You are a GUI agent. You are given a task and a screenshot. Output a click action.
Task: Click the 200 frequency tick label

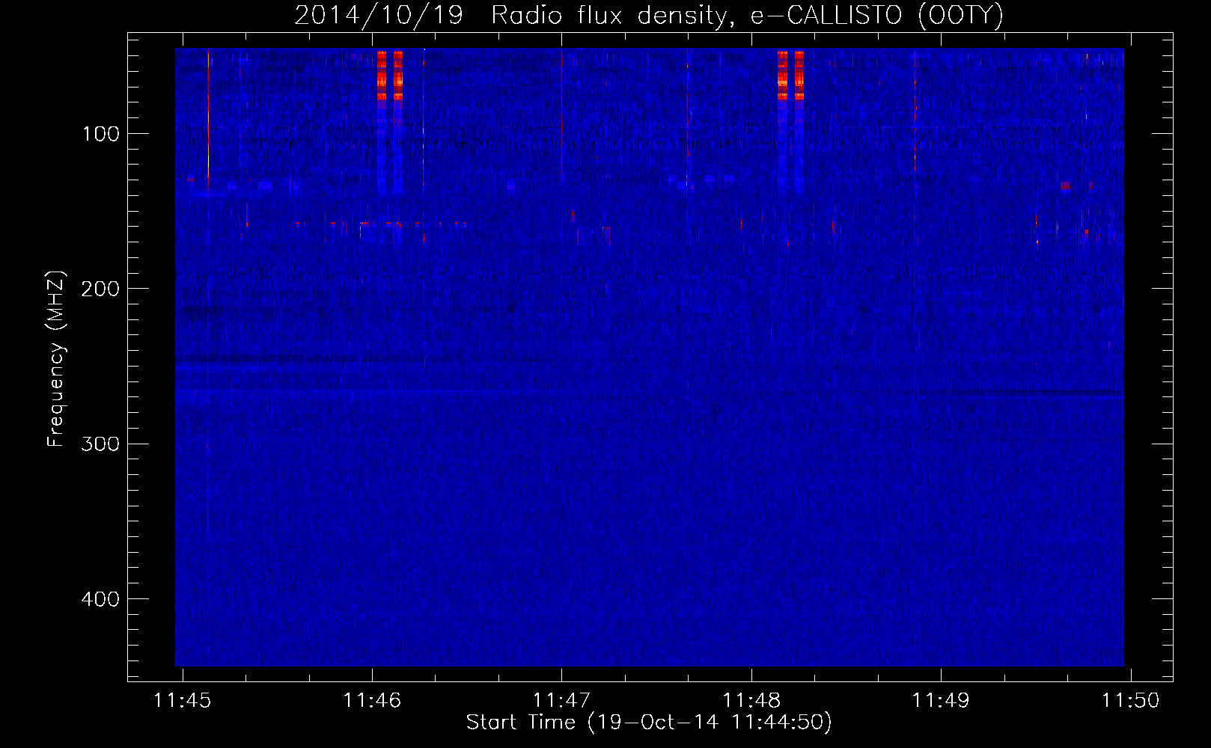101,289
